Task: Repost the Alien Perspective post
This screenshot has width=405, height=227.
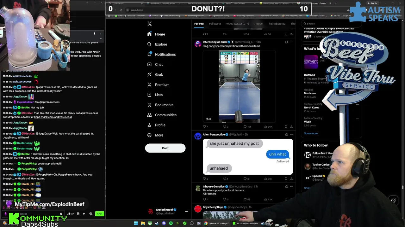Action: click(x=226, y=179)
